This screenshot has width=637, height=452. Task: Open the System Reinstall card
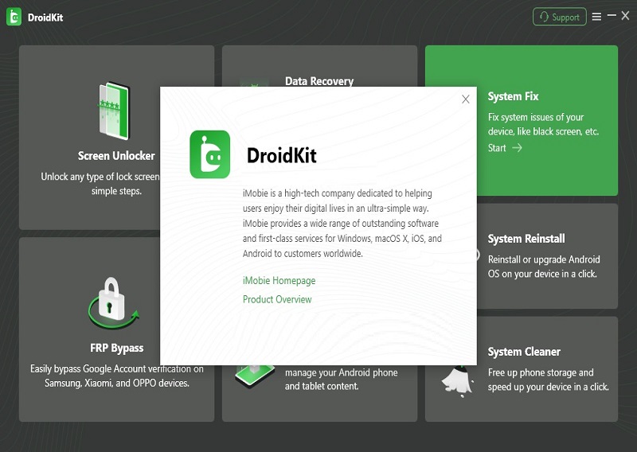click(547, 256)
